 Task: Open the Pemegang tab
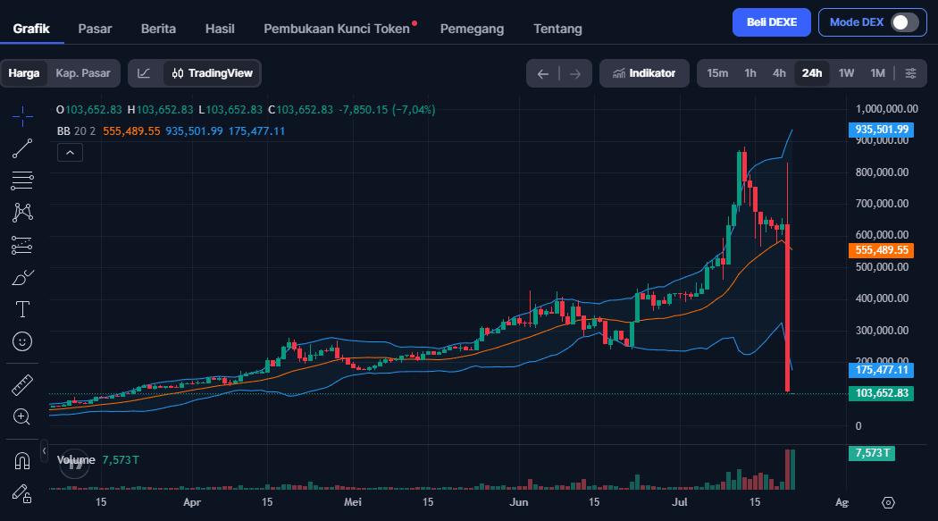click(x=472, y=28)
